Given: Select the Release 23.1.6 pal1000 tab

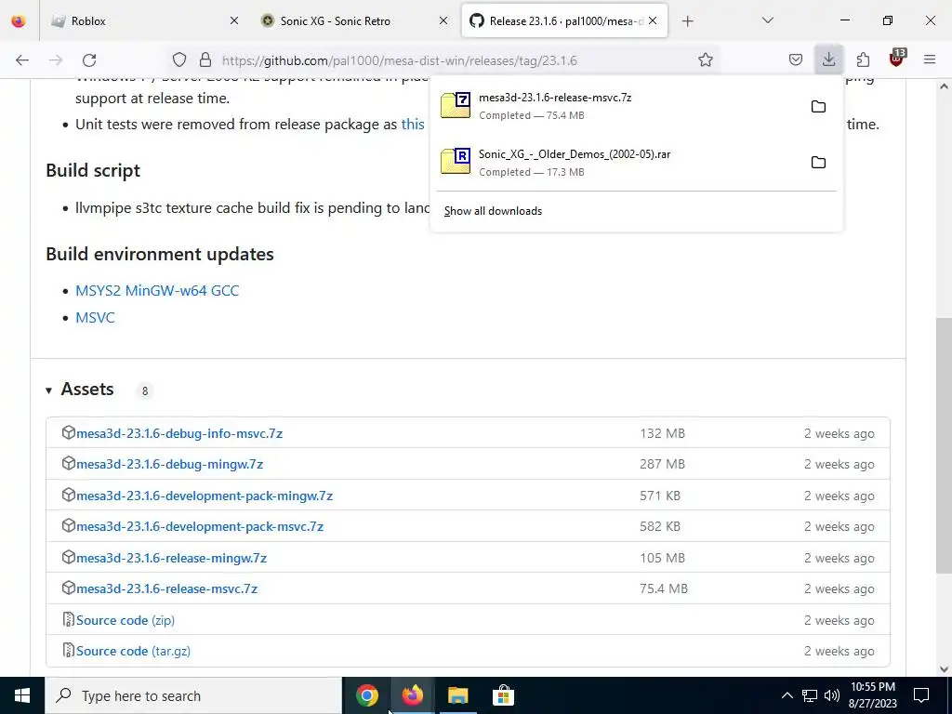Looking at the screenshot, I should pos(564,21).
